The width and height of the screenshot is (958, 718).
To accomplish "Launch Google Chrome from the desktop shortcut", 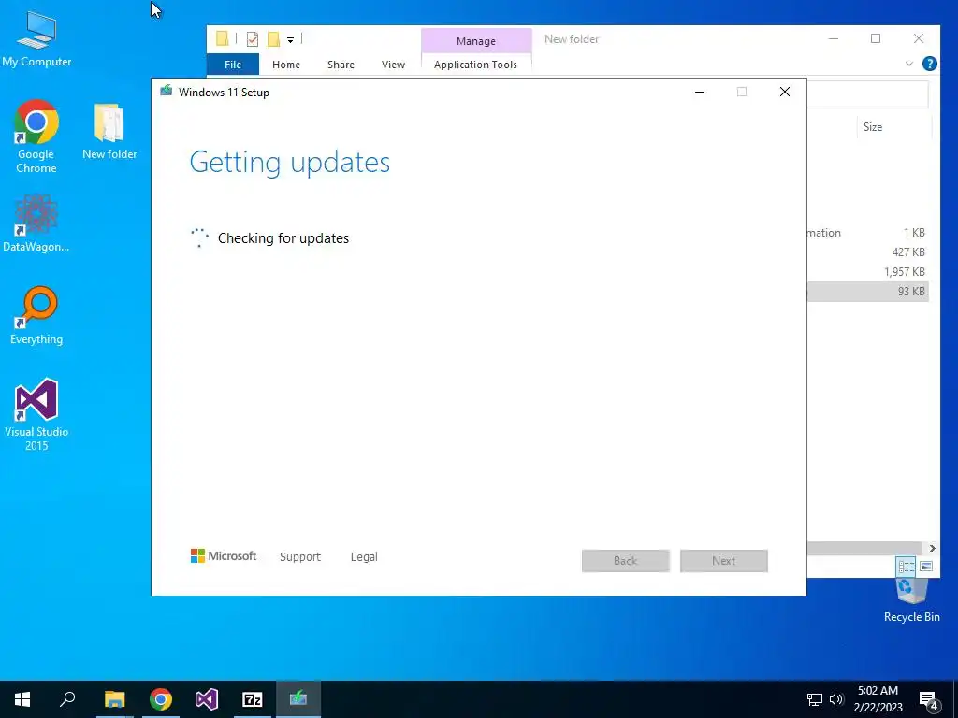I will click(36, 136).
